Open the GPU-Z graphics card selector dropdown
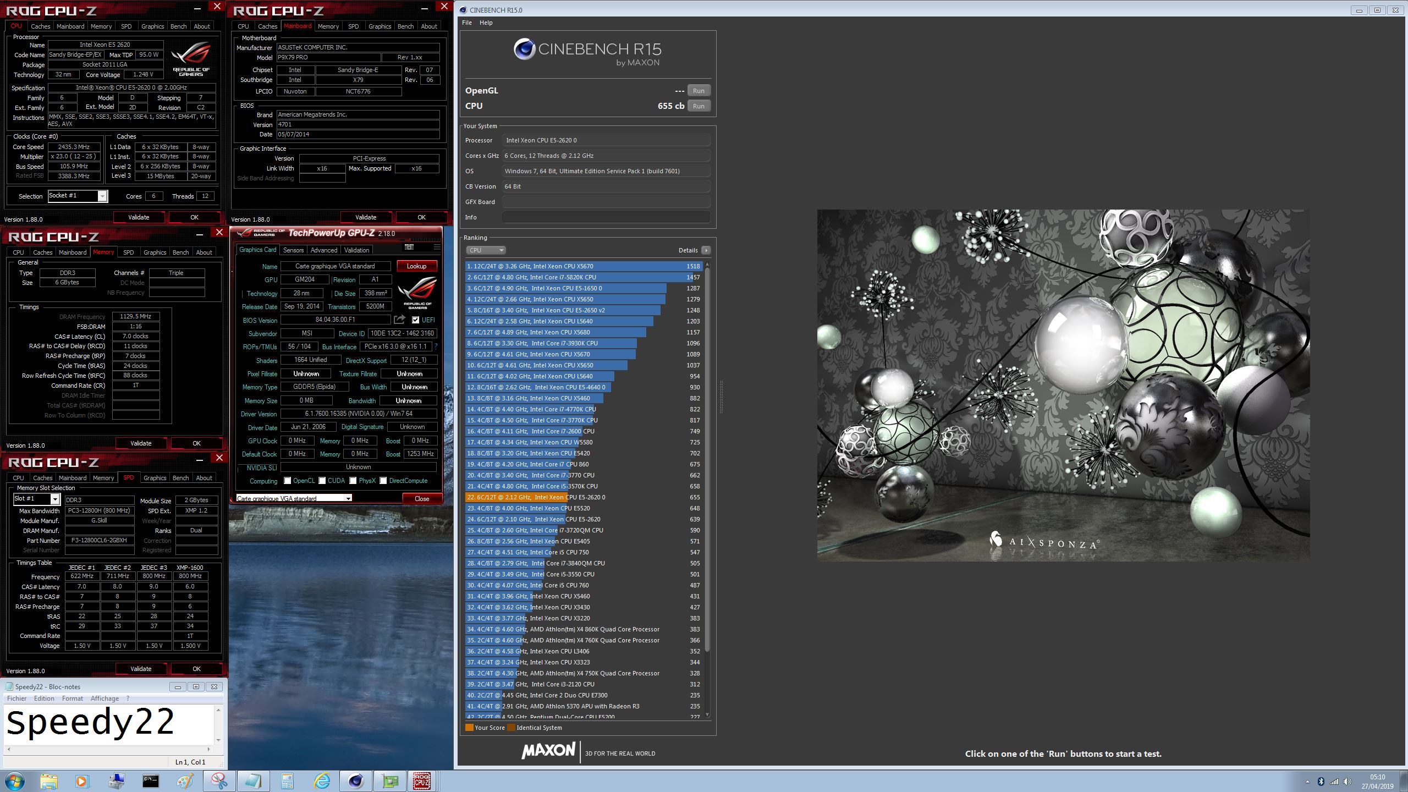This screenshot has height=792, width=1408. pyautogui.click(x=348, y=498)
